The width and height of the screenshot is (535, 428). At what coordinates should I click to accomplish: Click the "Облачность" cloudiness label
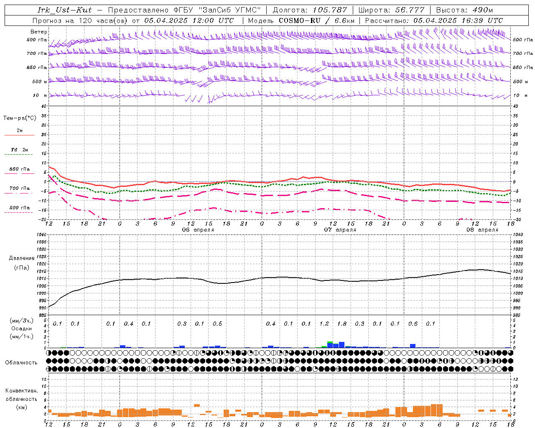[x=21, y=363]
